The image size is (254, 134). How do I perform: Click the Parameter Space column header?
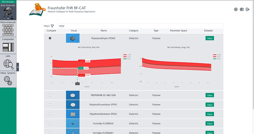point(179,31)
